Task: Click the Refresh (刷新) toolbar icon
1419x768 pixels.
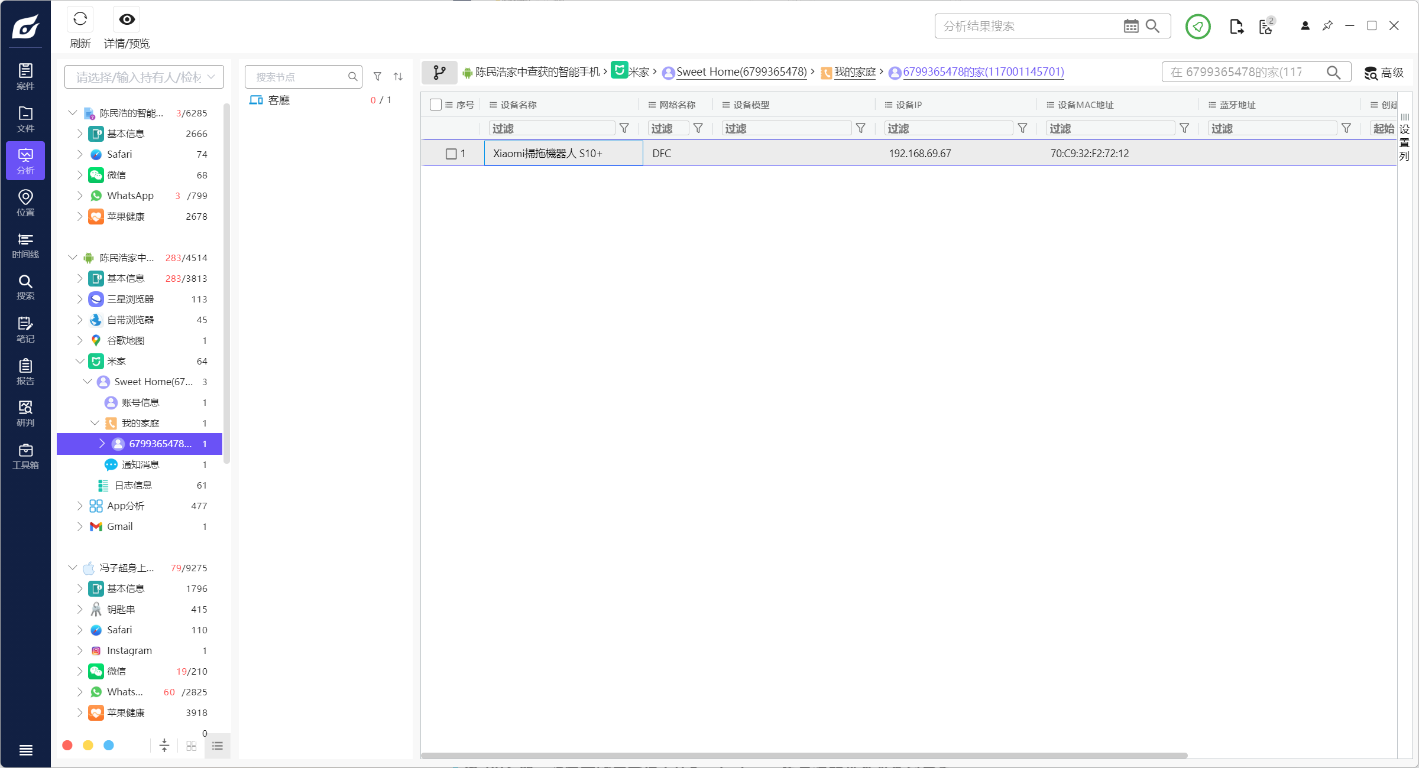Action: click(x=80, y=20)
